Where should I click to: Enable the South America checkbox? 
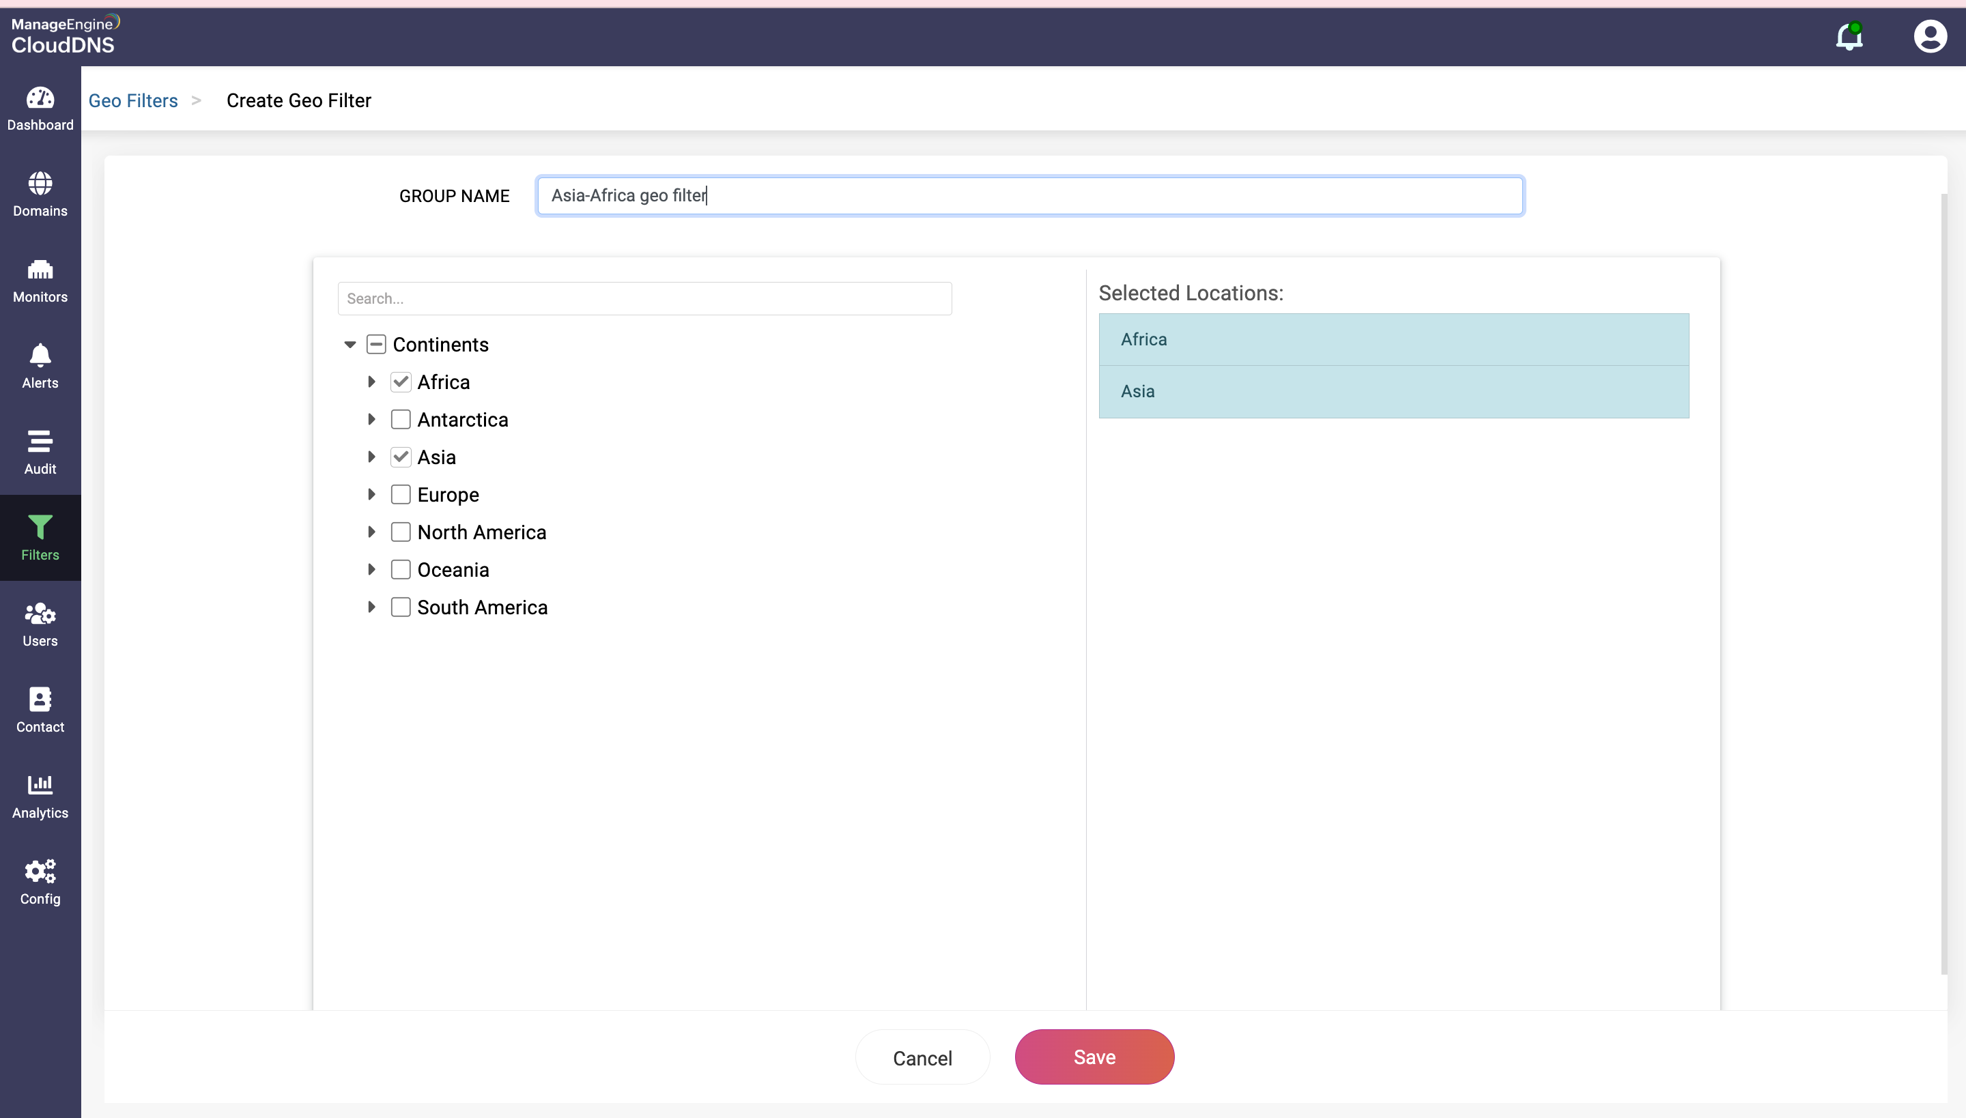tap(401, 607)
